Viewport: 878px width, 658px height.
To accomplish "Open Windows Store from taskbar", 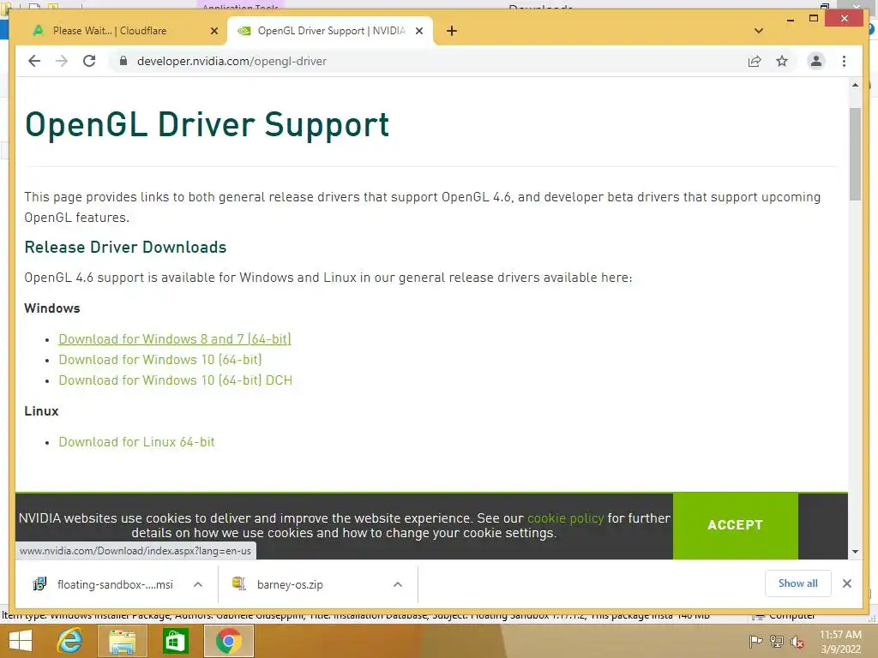I will tap(175, 641).
